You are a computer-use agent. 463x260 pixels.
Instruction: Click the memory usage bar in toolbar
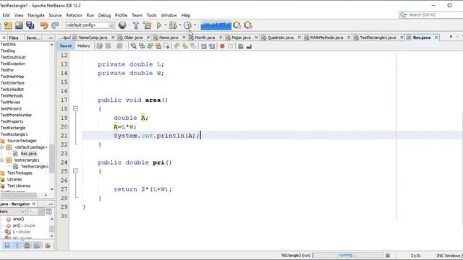pos(216,26)
